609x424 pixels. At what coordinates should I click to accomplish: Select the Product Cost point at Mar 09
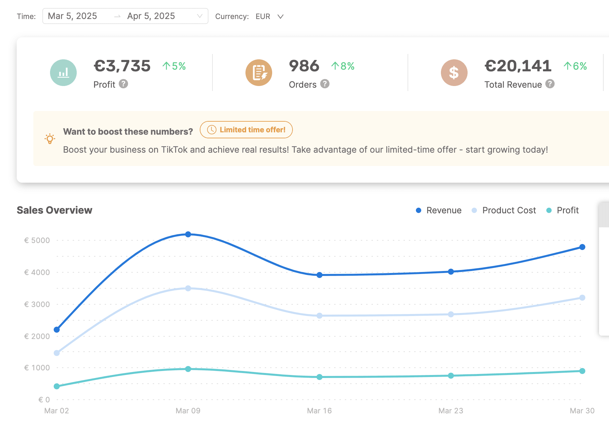(x=188, y=288)
